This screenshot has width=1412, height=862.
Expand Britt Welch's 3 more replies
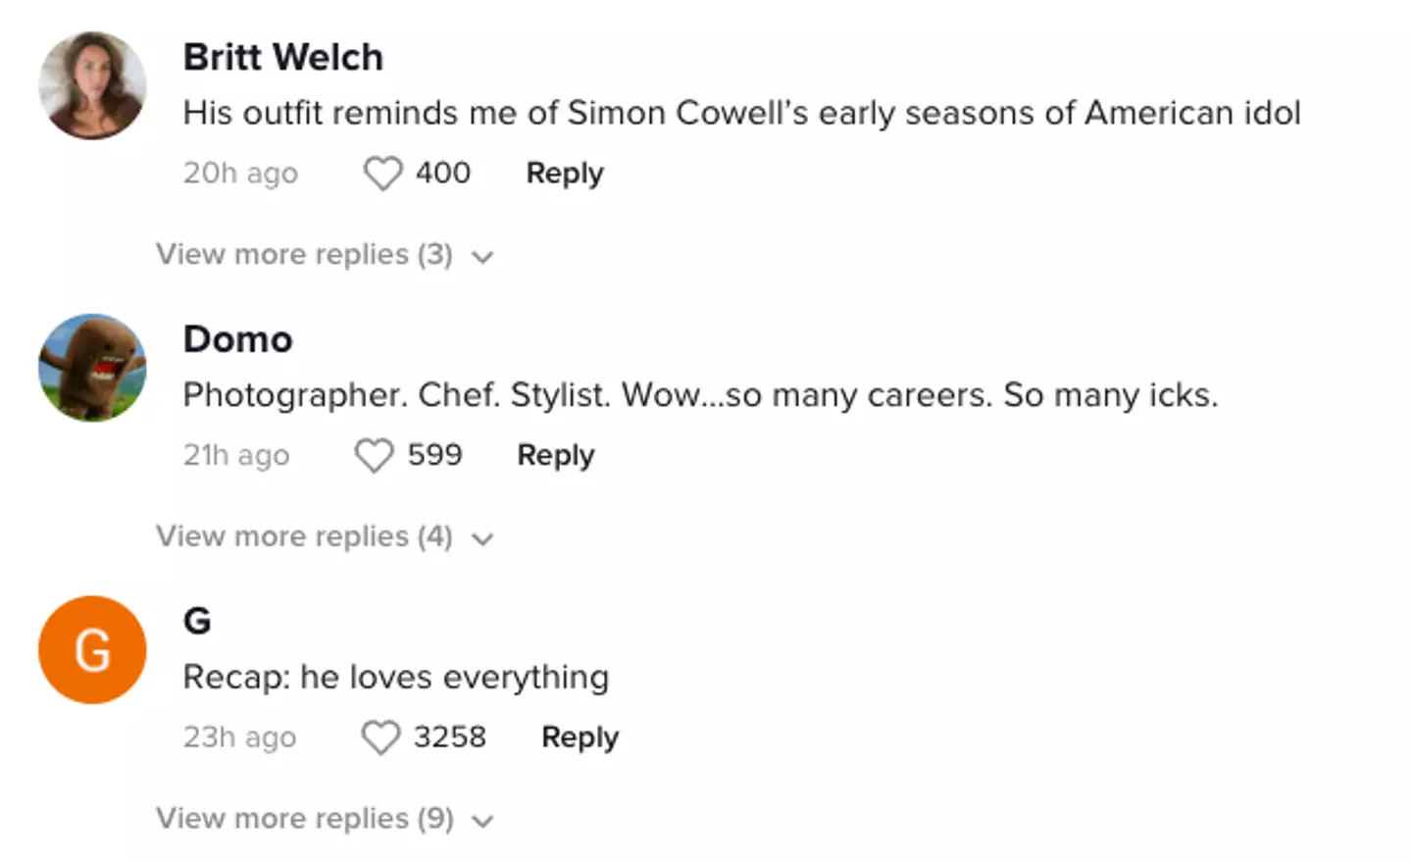304,255
